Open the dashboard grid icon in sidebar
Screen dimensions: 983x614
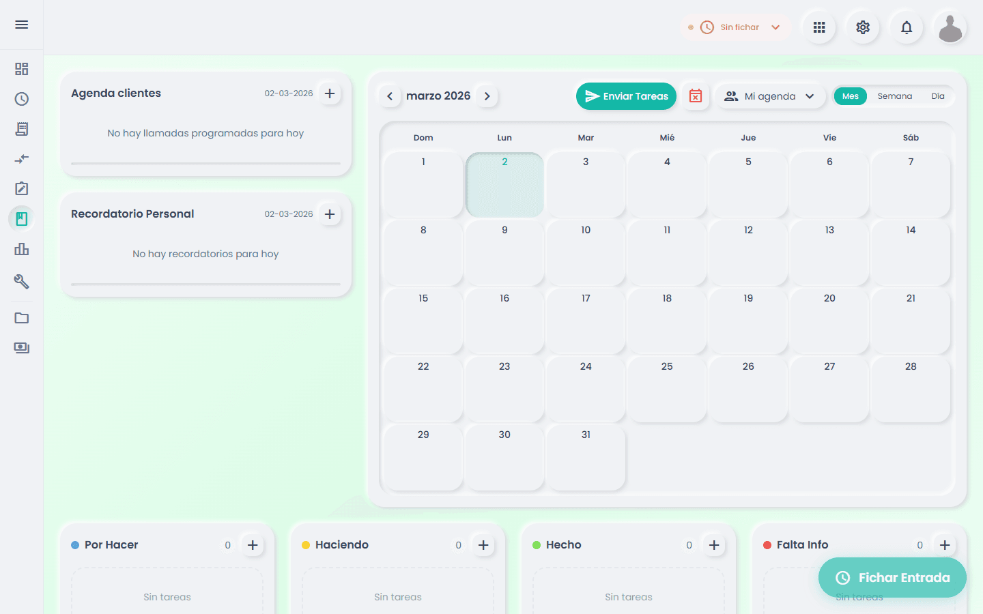click(22, 69)
